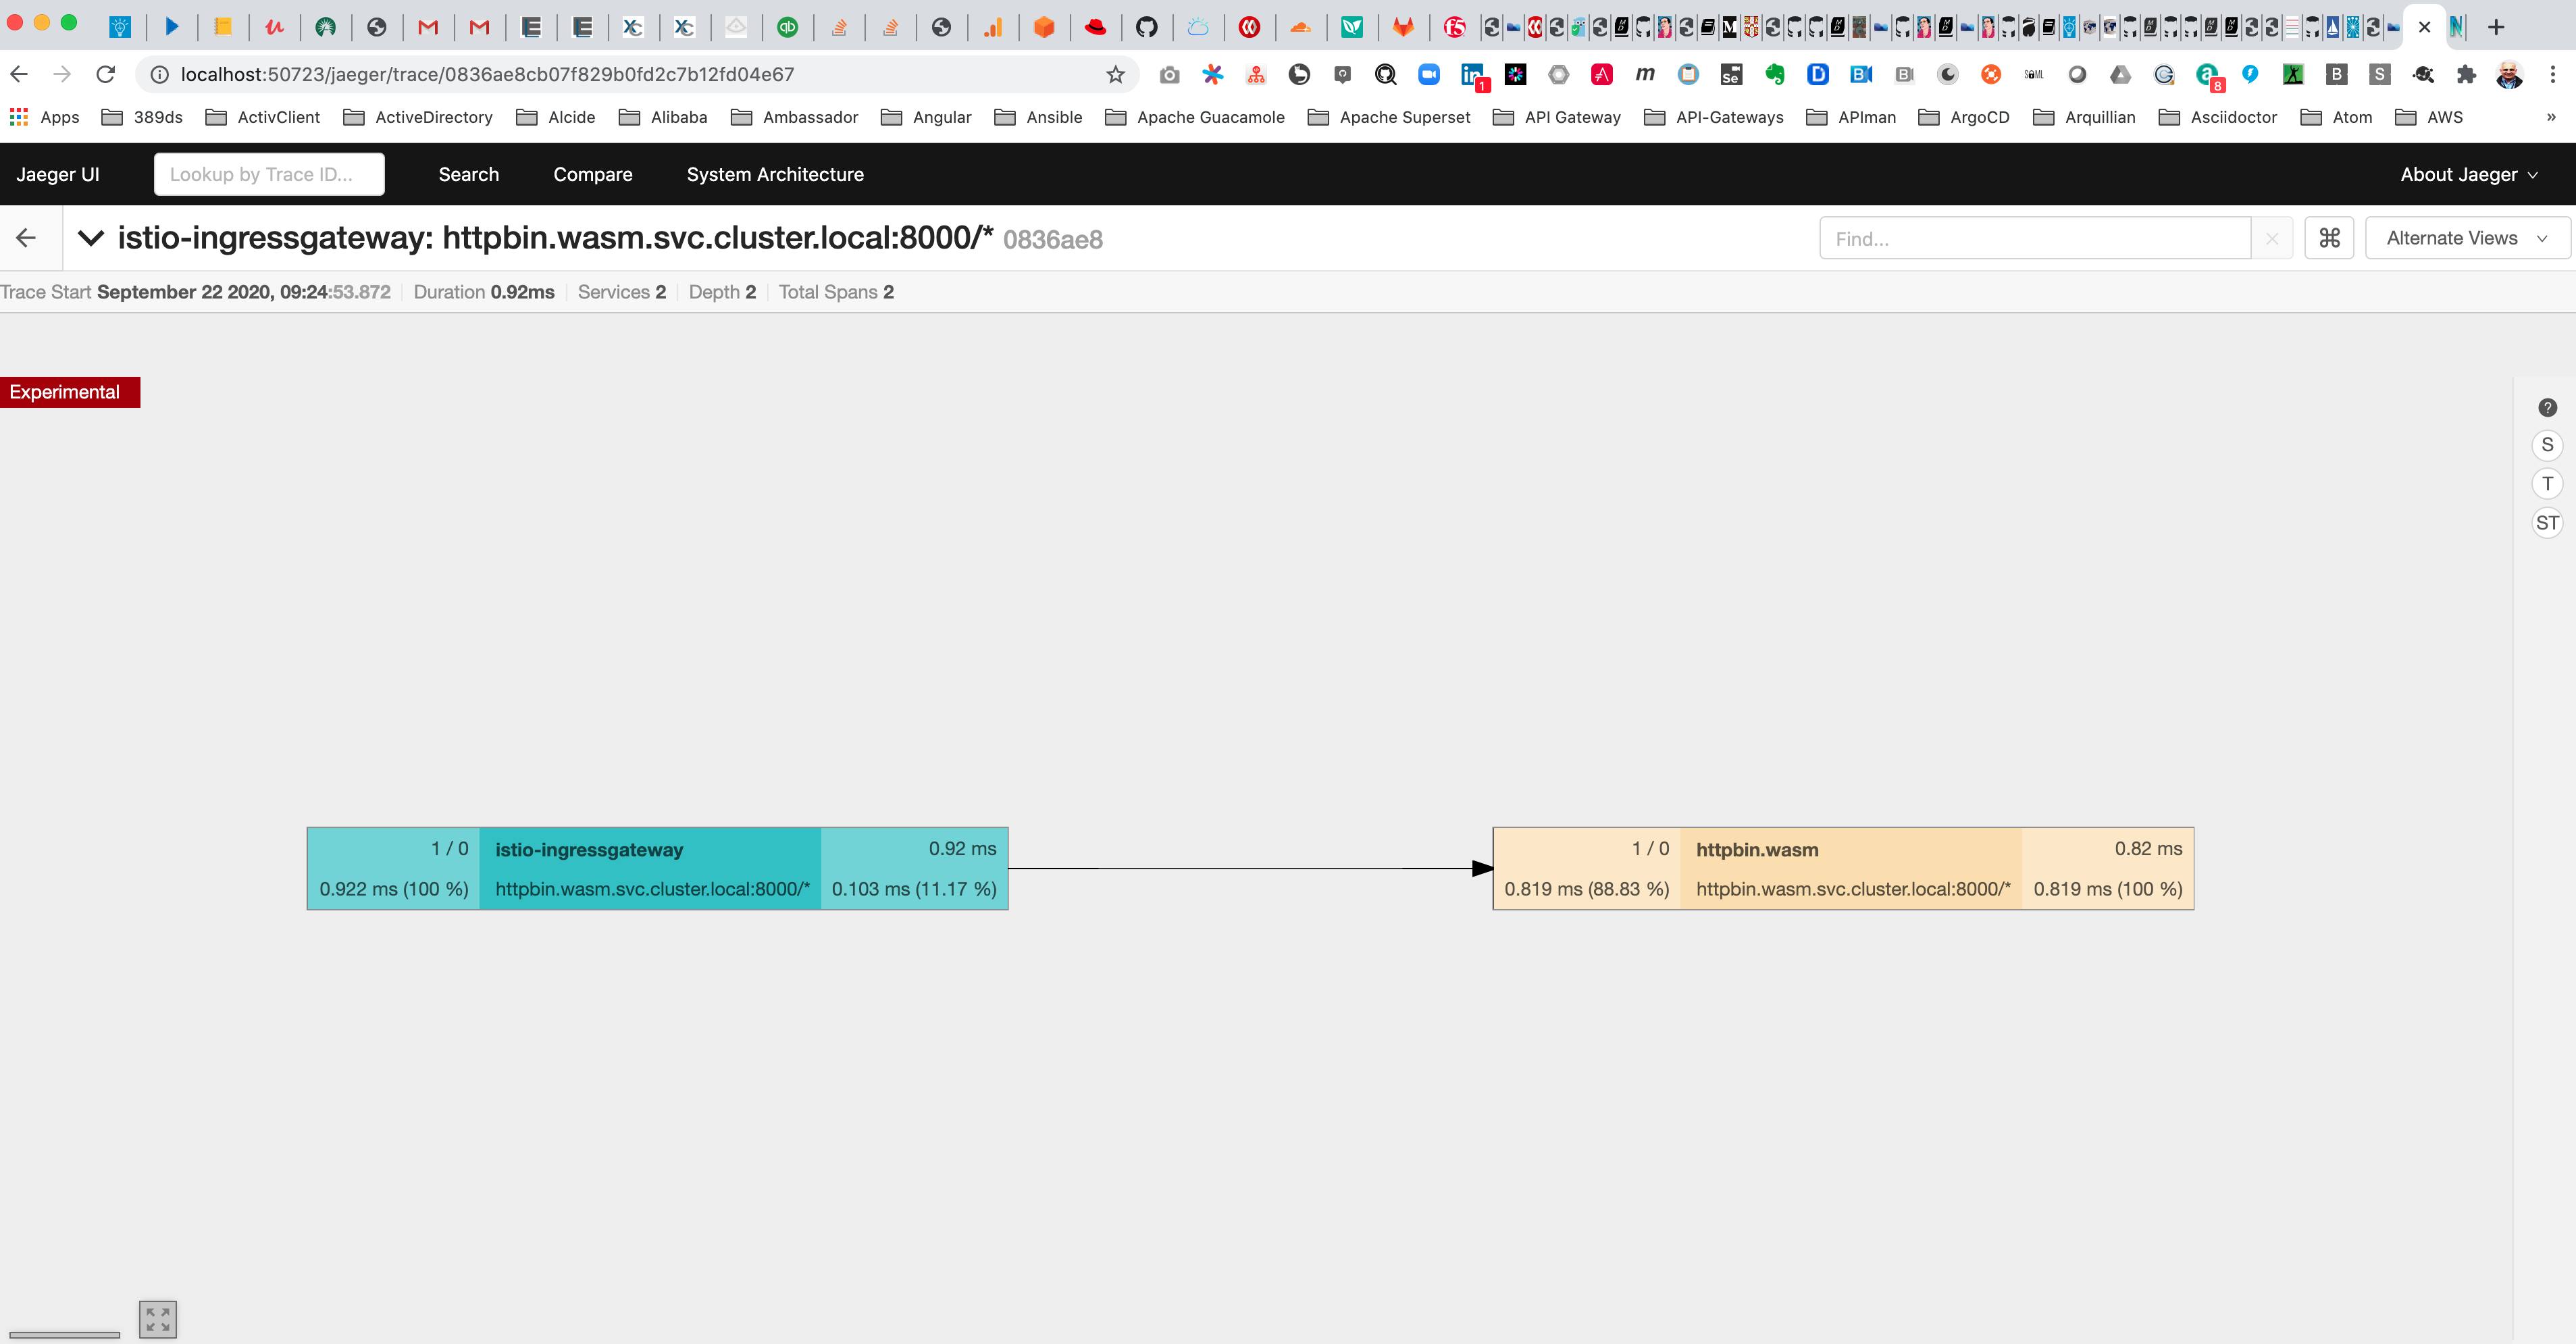The height and width of the screenshot is (1344, 2576).
Task: Open new browser tab
Action: pyautogui.click(x=2496, y=27)
